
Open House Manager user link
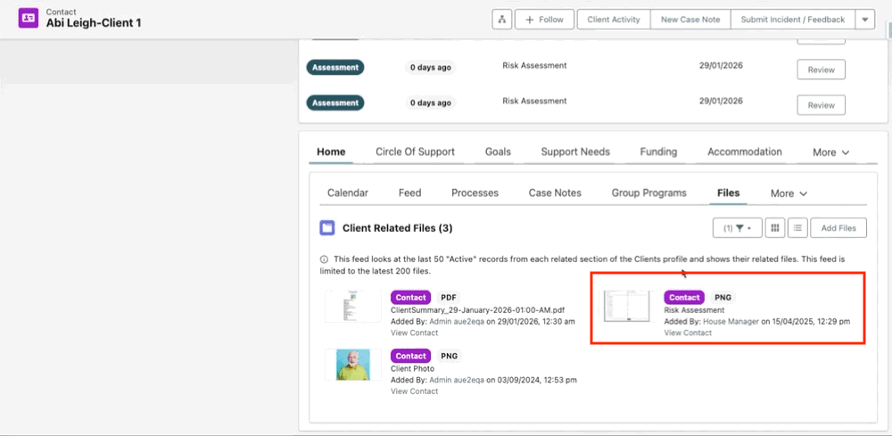pos(731,321)
